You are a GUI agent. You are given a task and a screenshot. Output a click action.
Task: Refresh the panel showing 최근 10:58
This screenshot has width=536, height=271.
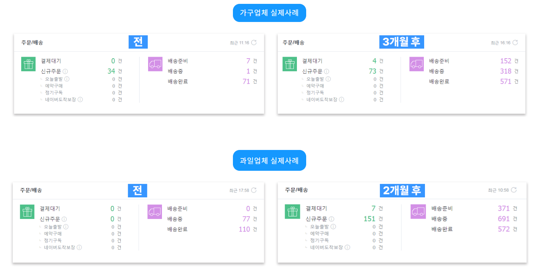(514, 190)
